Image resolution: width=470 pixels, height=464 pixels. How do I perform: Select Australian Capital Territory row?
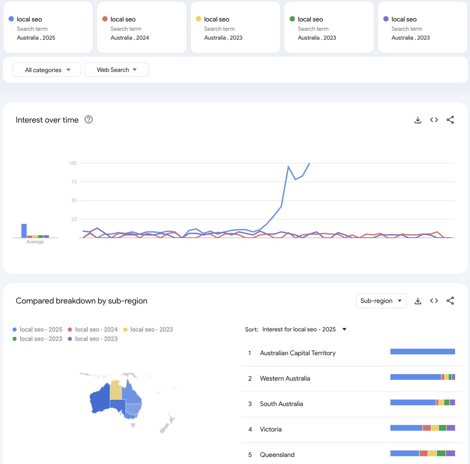point(351,353)
